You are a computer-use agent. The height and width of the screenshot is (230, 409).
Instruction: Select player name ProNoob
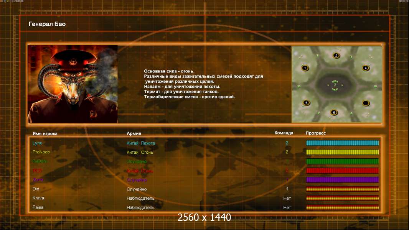tap(41, 152)
